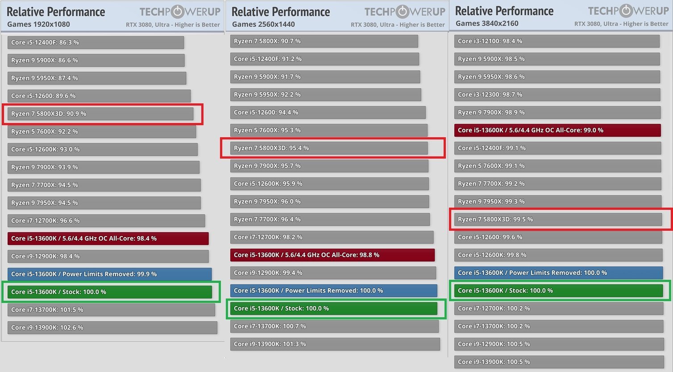Click blue Power Limits Removed bar in 2560x1440 chart
Screen dimensions: 673x372
[334, 290]
